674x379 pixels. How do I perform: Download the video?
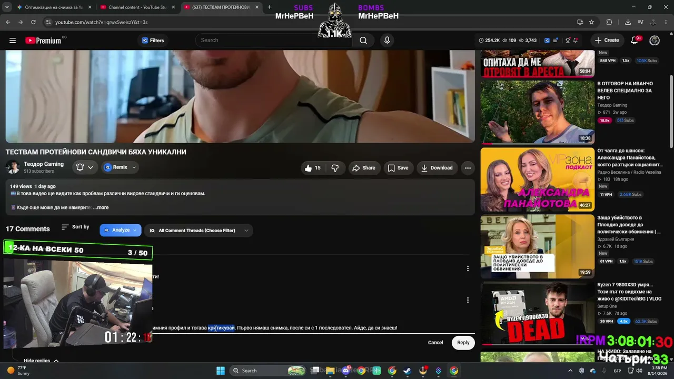tap(437, 168)
